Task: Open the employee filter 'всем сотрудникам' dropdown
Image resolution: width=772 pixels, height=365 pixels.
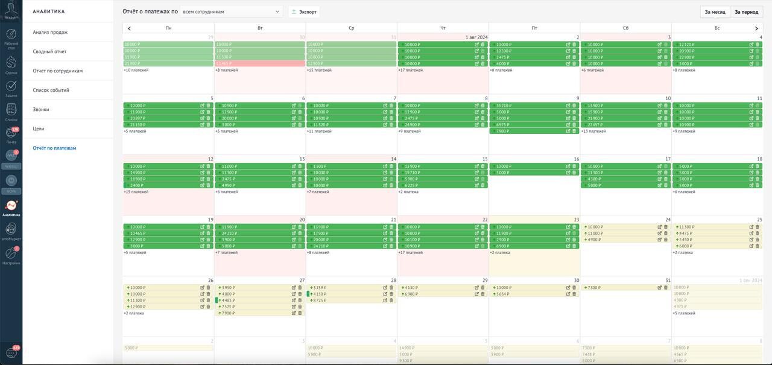Action: [231, 11]
